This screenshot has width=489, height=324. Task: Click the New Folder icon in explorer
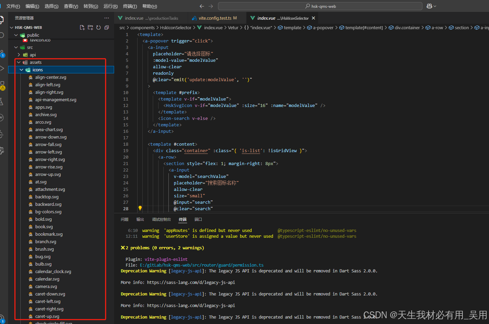(90, 28)
